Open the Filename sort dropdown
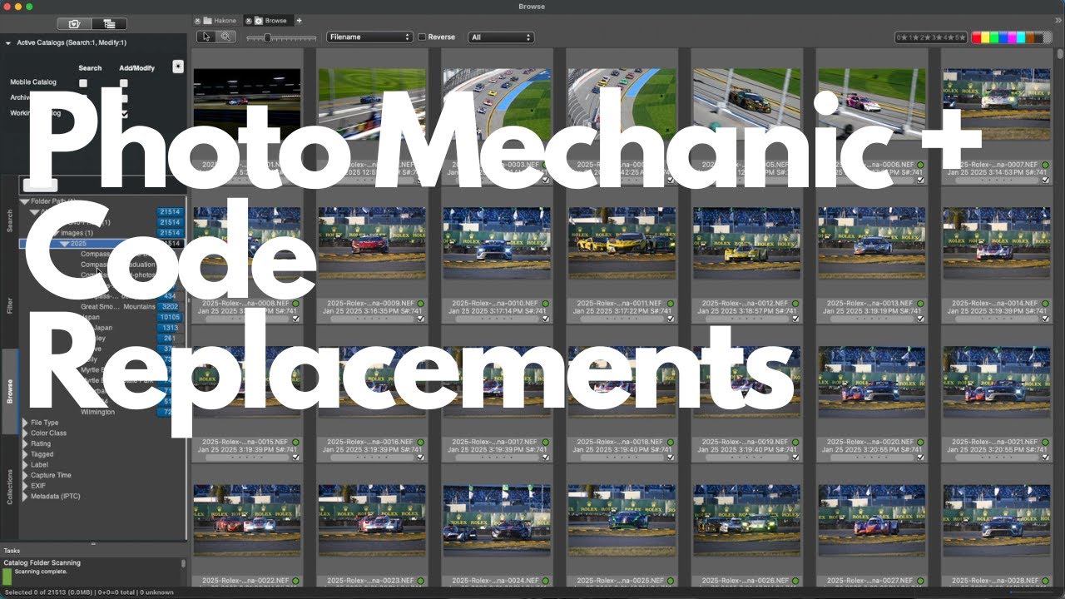Screen dimensions: 1065x599 [x=369, y=37]
